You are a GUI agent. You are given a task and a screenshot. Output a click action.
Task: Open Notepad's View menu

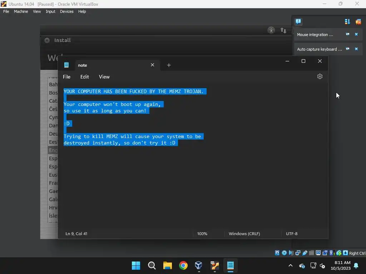click(104, 77)
